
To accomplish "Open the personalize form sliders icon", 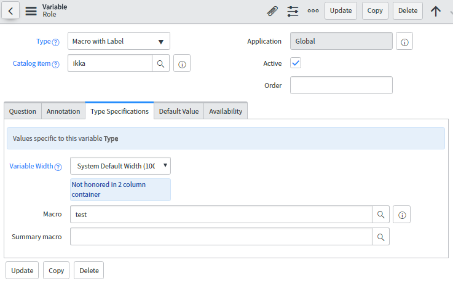I will tap(293, 11).
